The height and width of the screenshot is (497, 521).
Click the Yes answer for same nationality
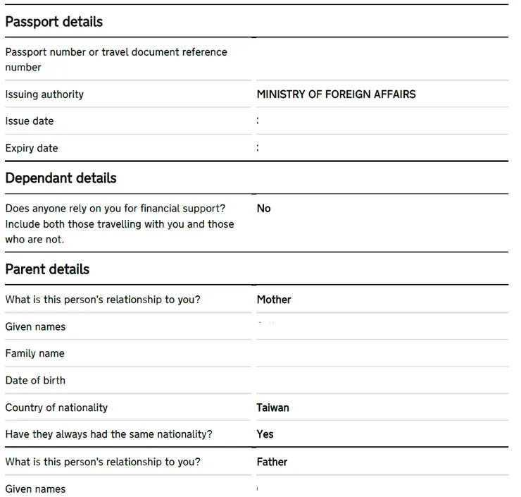265,434
